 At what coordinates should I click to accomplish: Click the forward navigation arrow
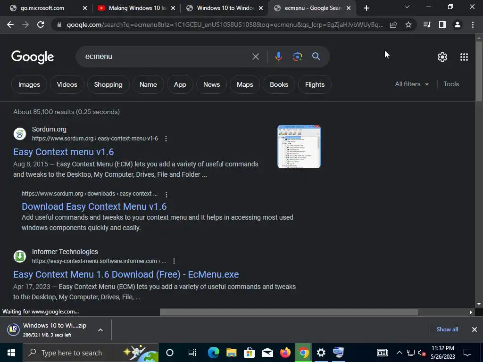pyautogui.click(x=25, y=25)
